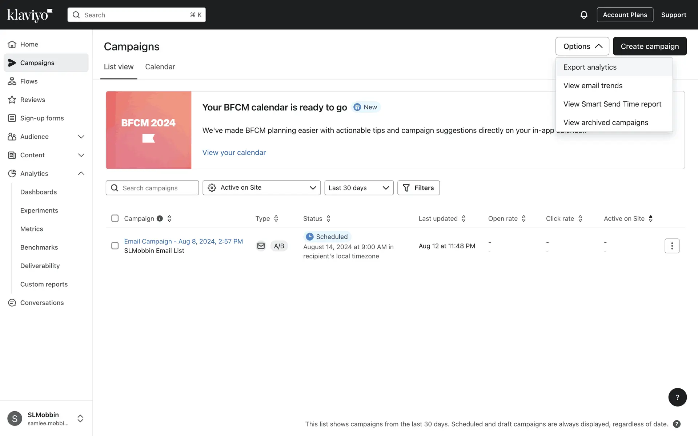Click the Create campaign button

[649, 46]
